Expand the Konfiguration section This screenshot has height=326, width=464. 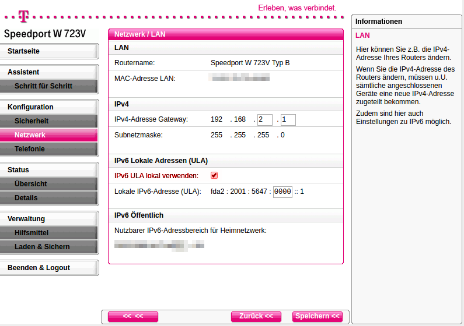[x=49, y=107]
